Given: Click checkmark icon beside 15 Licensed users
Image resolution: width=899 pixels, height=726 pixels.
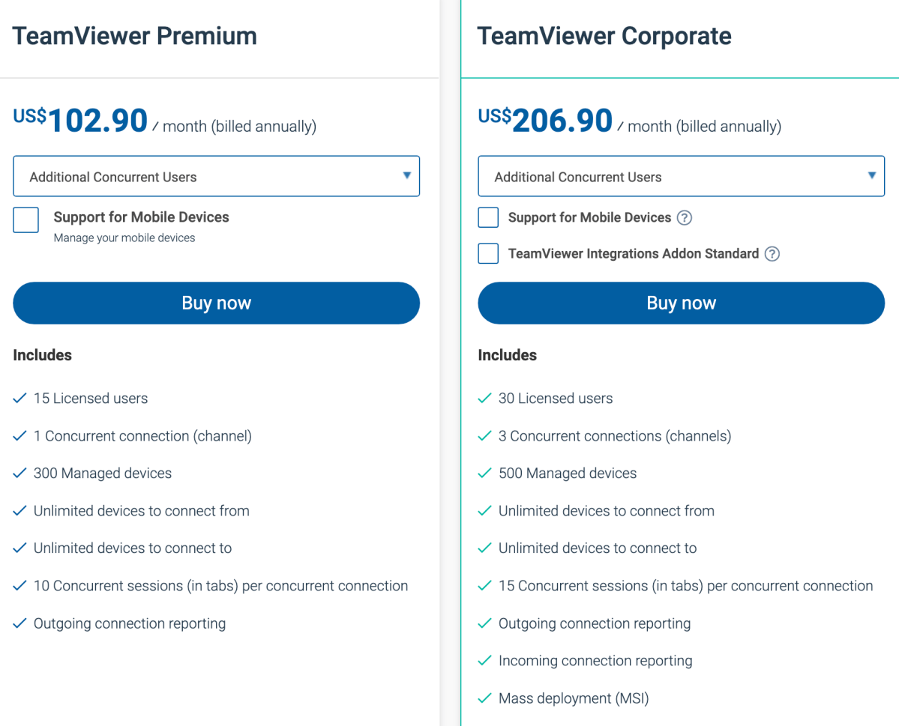Looking at the screenshot, I should [19, 399].
